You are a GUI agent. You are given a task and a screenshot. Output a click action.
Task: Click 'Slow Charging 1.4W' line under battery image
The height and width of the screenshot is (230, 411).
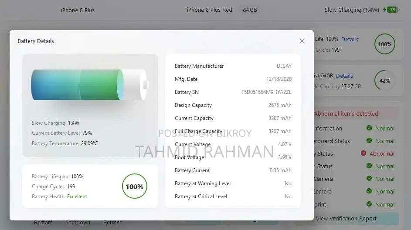55,123
